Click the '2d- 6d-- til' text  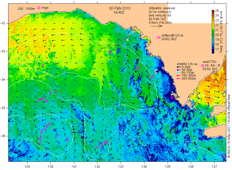212,65
